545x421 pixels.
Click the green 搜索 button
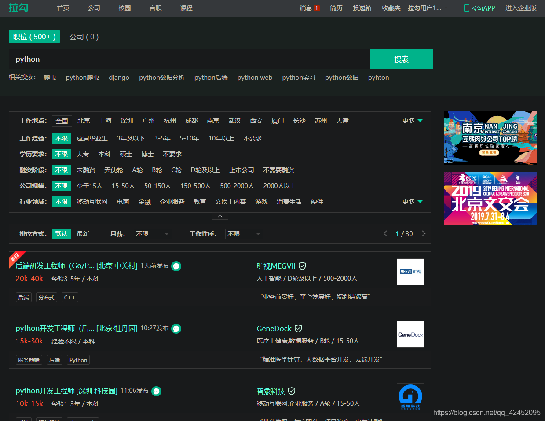click(x=402, y=59)
